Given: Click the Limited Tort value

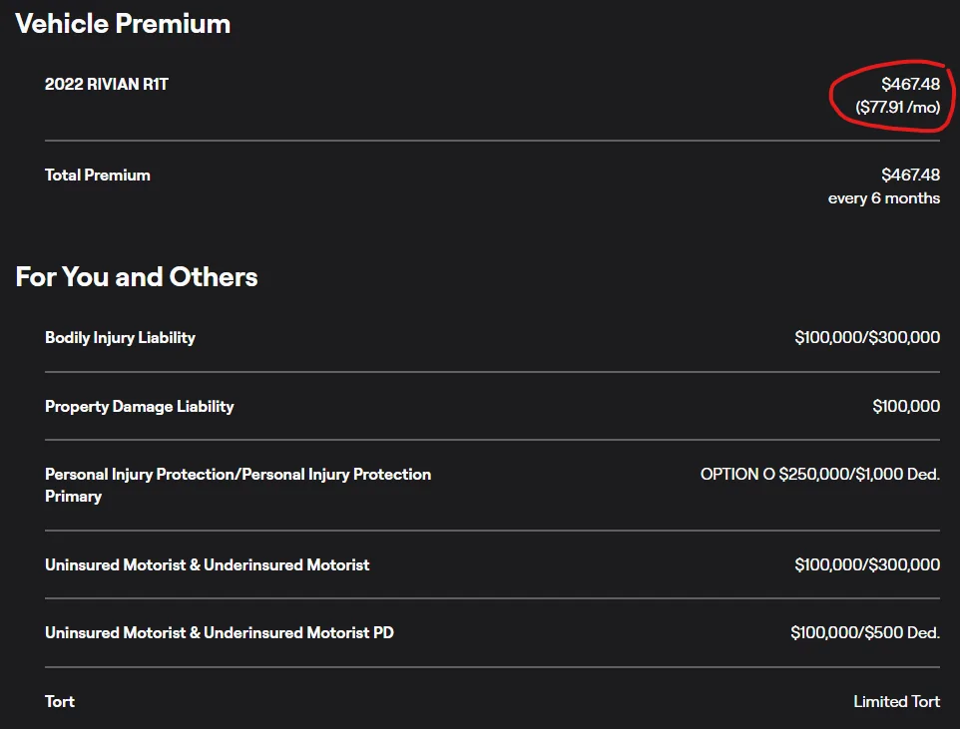Looking at the screenshot, I should [x=897, y=701].
